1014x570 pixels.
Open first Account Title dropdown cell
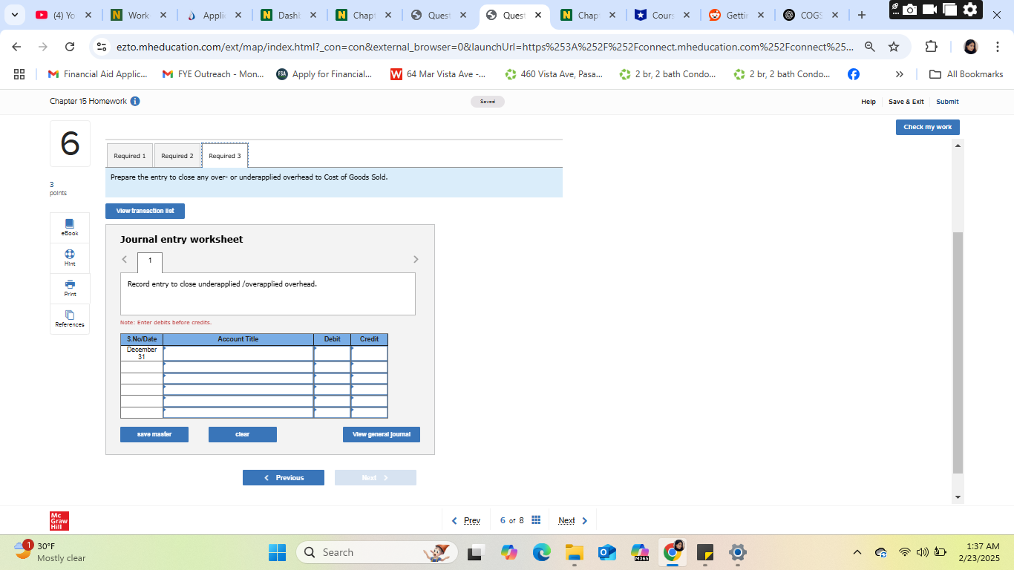pos(238,353)
